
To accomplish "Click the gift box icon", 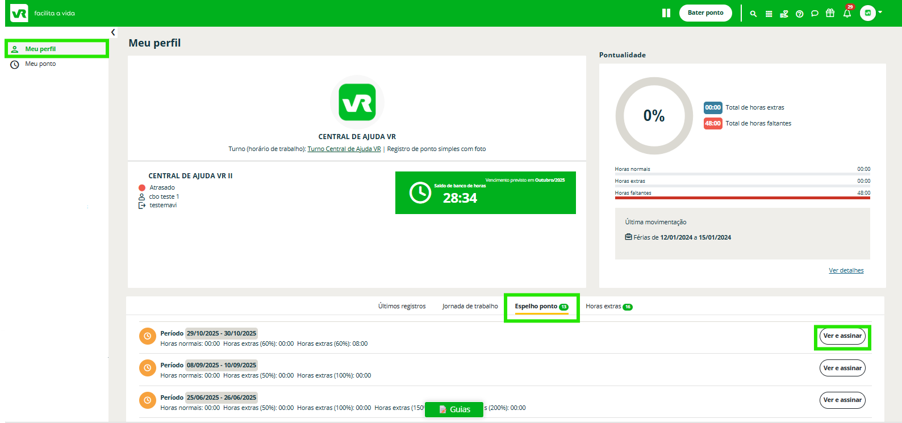I will click(830, 13).
